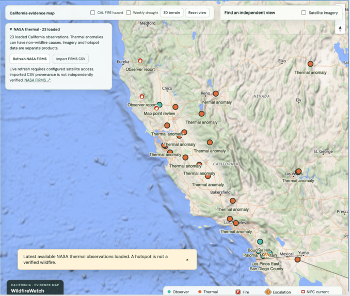Viewport: 350px width, 296px height.
Task: Open the fire marker above Map point review
Action: pyautogui.click(x=156, y=108)
